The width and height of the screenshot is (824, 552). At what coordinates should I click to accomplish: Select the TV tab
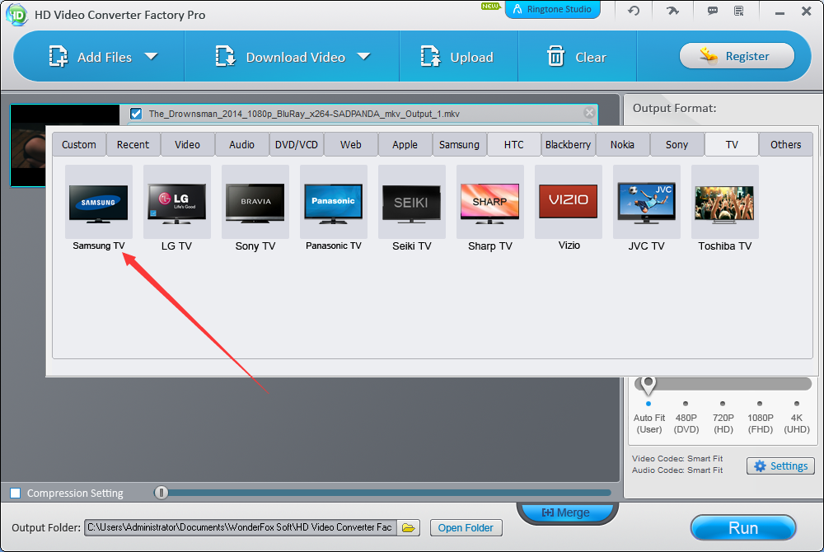732,144
